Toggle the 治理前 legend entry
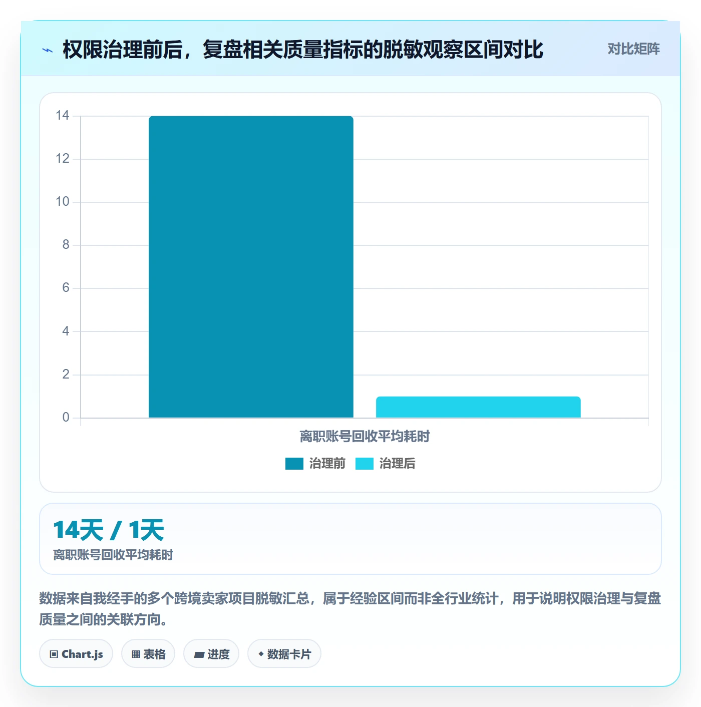The height and width of the screenshot is (707, 701). point(315,464)
